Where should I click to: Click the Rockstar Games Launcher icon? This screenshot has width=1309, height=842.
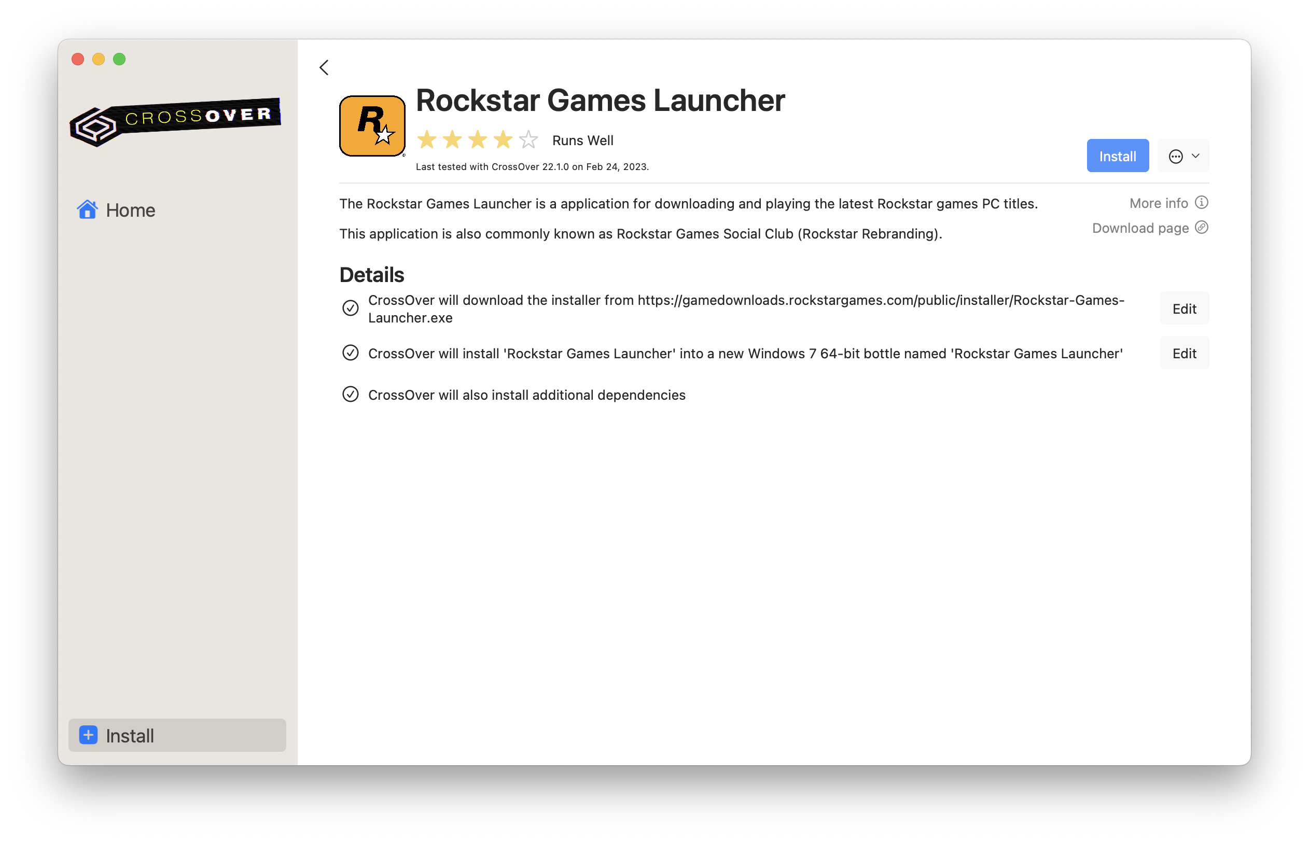372,125
